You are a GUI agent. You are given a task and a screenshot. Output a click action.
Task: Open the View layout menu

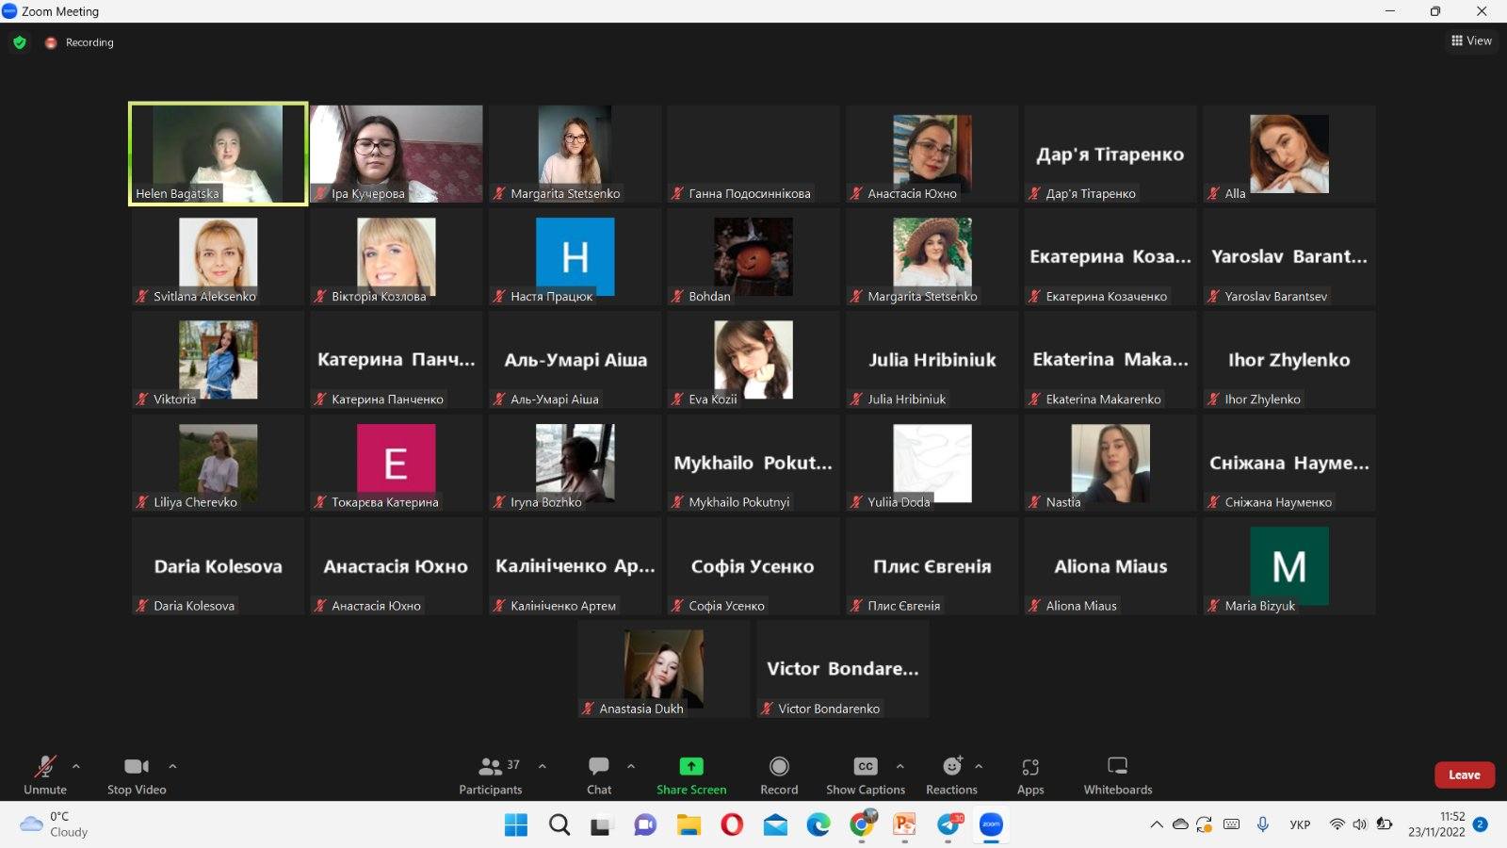point(1471,41)
